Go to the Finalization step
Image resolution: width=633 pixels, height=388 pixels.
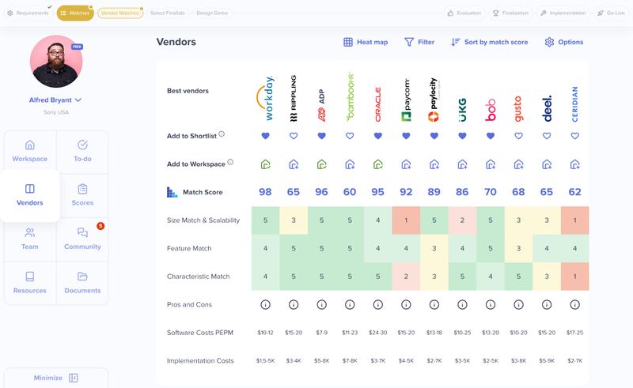511,13
